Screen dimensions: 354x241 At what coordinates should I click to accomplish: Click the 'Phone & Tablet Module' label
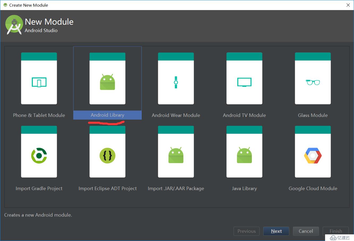tap(39, 115)
